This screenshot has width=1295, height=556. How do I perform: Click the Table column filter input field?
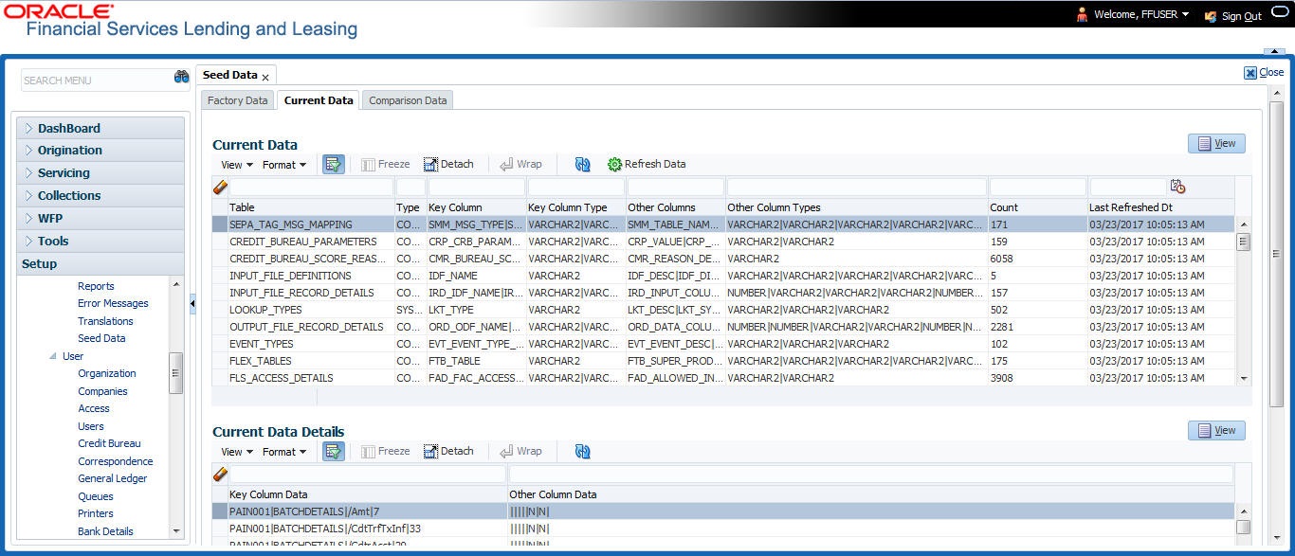pyautogui.click(x=311, y=188)
